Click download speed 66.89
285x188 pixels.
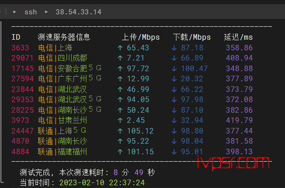(192, 58)
